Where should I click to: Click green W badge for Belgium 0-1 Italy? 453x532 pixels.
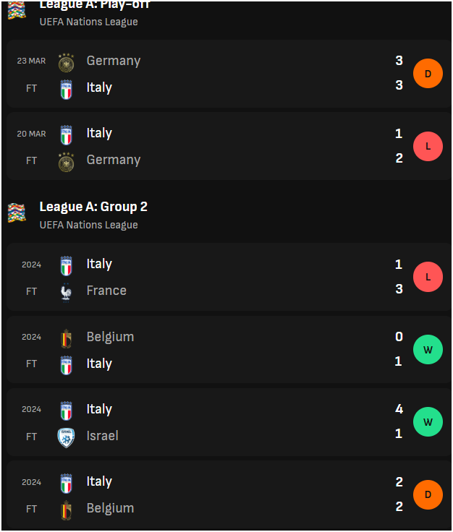(x=428, y=349)
